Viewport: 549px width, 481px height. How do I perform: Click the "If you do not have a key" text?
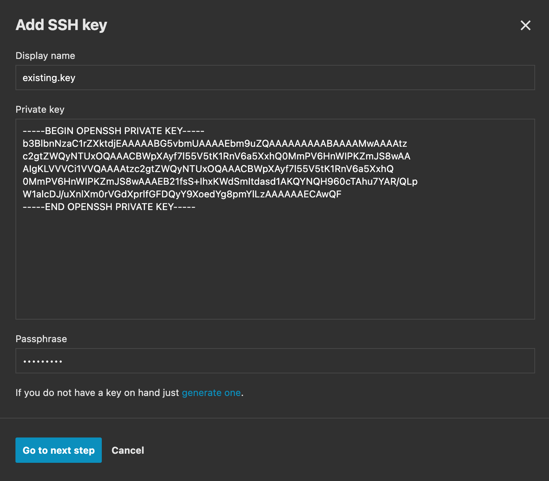[97, 393]
